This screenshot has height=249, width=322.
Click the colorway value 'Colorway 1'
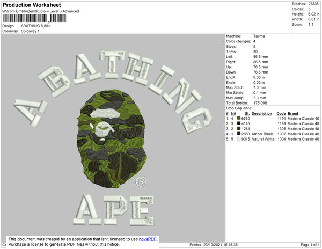(x=30, y=31)
